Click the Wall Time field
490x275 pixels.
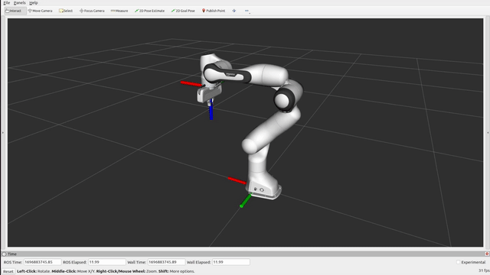pyautogui.click(x=166, y=262)
